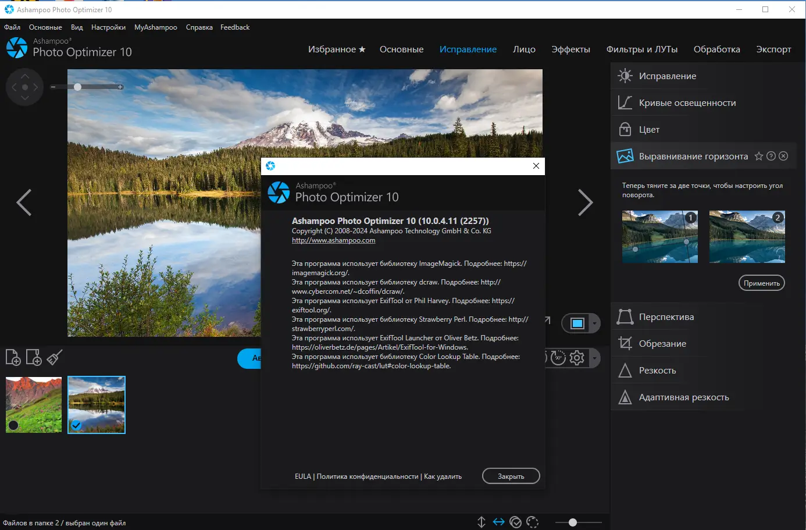The image size is (806, 530).
Task: Click the minus end of the preview zoom slider
Action: [53, 87]
